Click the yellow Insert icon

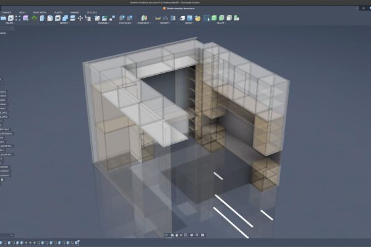coord(198,18)
